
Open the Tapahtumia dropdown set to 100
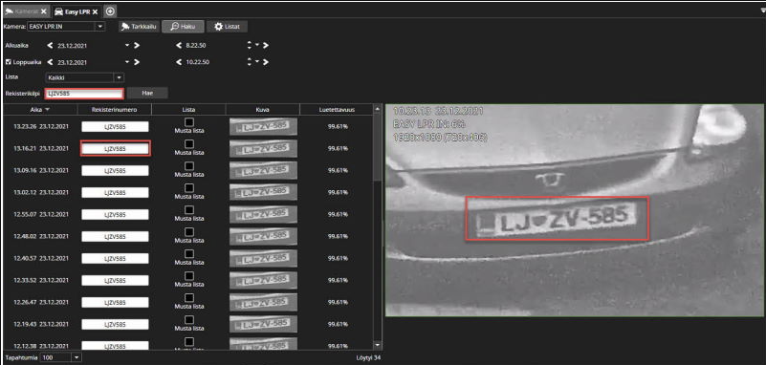[x=77, y=357]
